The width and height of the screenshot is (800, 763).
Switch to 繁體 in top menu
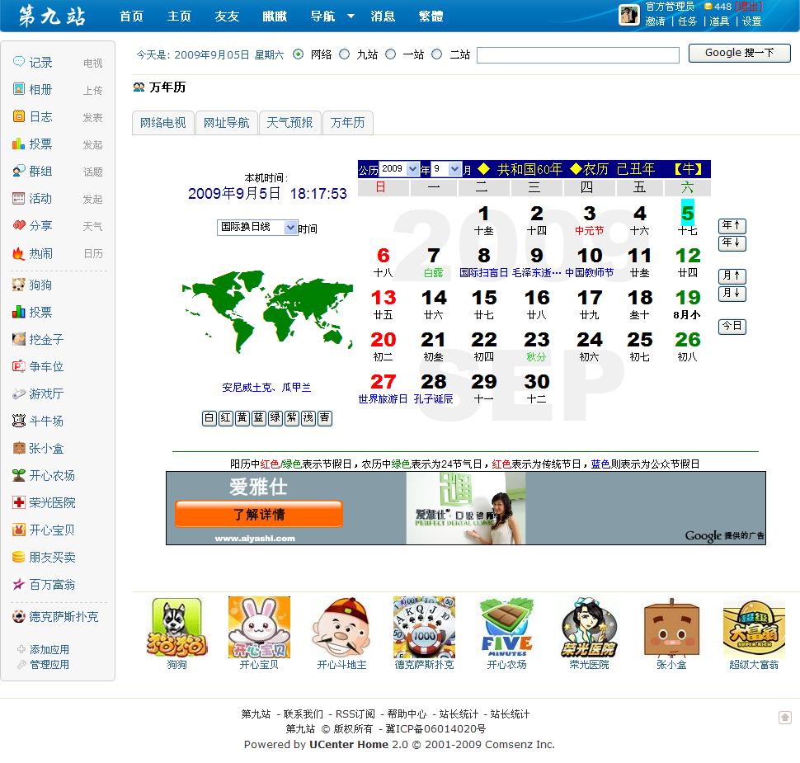431,16
